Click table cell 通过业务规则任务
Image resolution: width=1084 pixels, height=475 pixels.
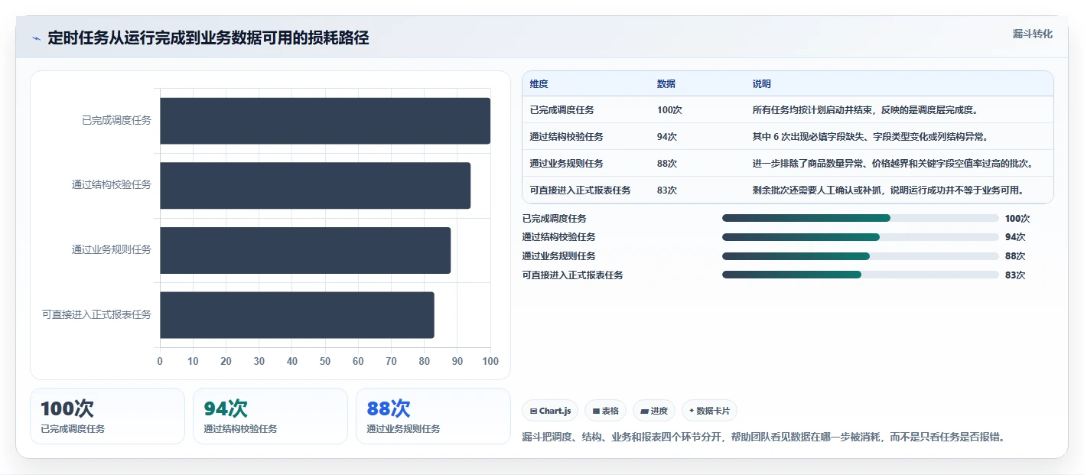pos(566,164)
